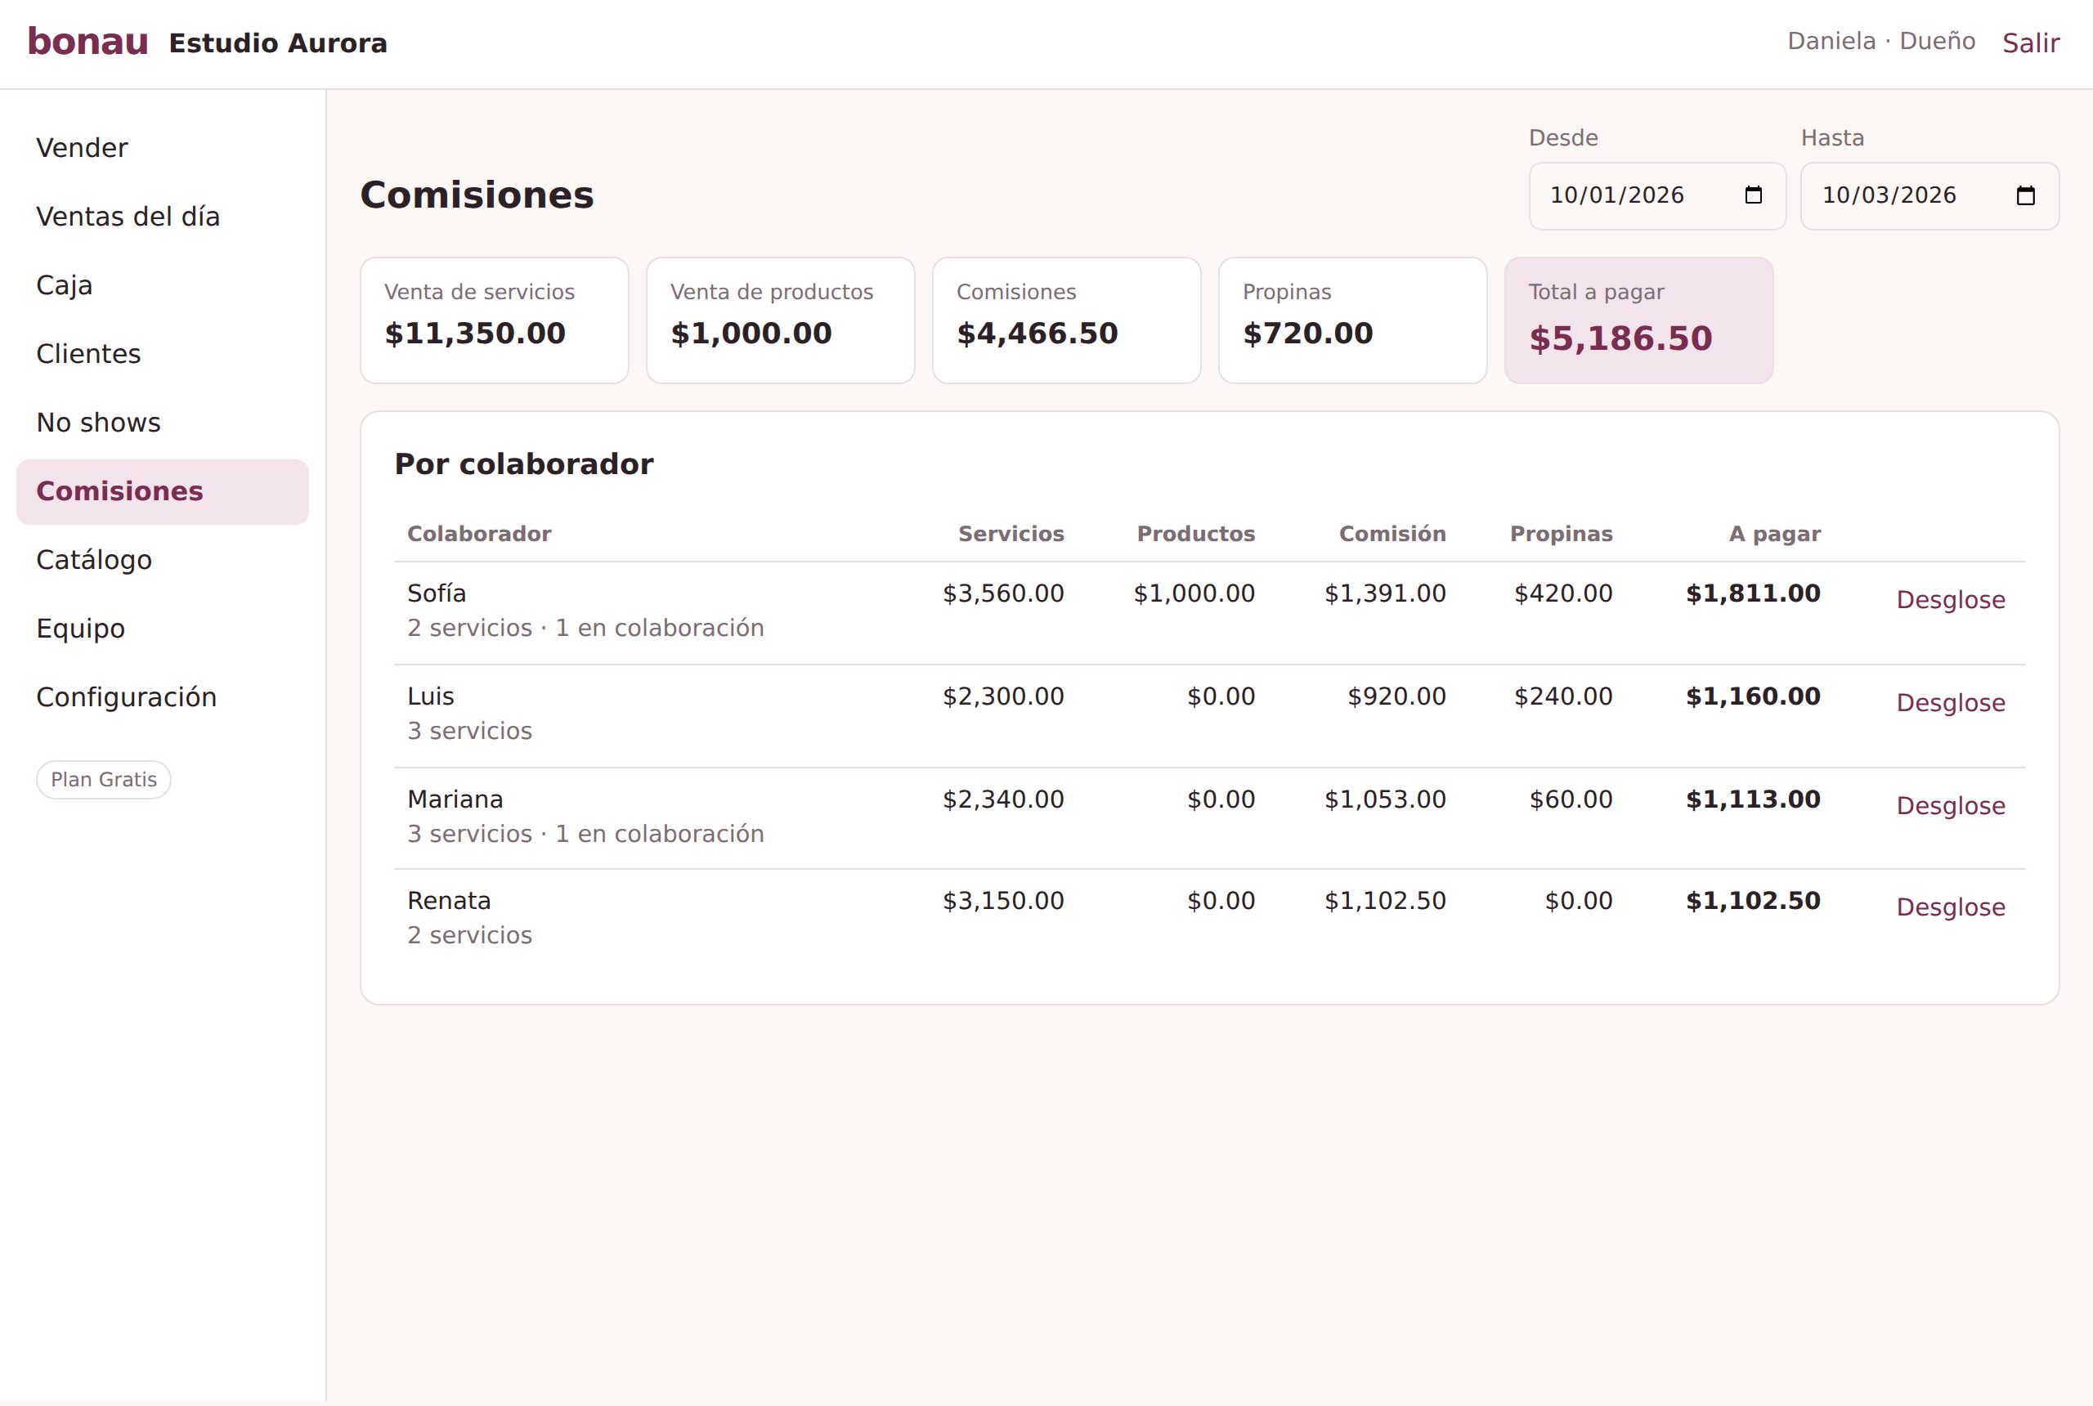Click Mariana's comisión $1,053.00

click(x=1385, y=799)
